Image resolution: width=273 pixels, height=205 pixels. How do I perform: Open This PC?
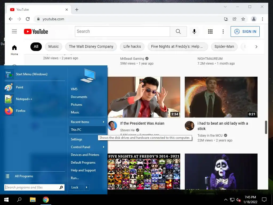click(x=87, y=130)
